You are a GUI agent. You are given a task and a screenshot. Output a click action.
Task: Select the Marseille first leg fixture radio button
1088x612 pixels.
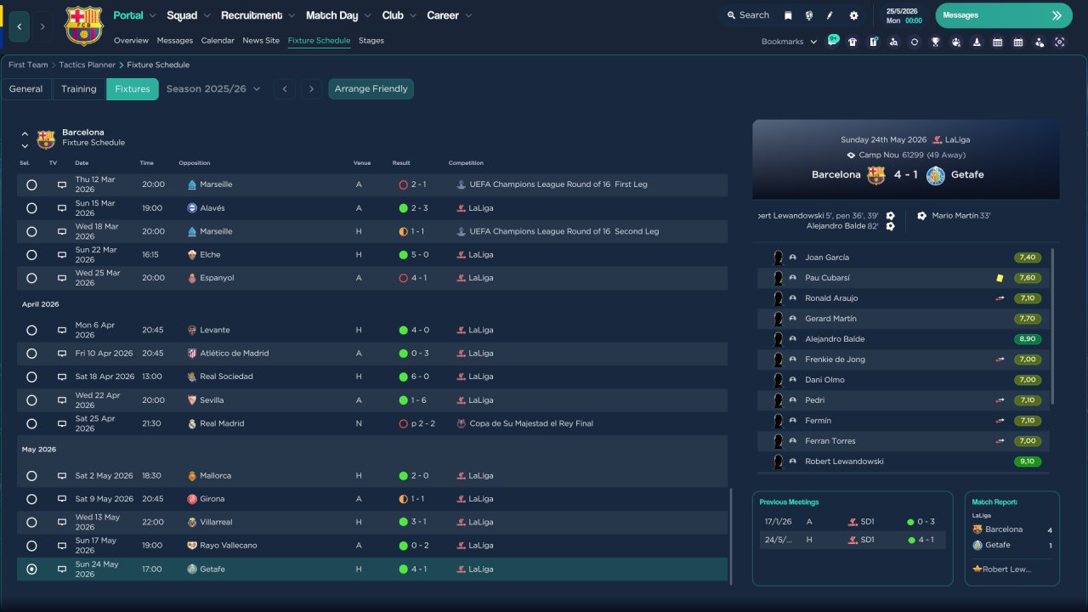(31, 184)
